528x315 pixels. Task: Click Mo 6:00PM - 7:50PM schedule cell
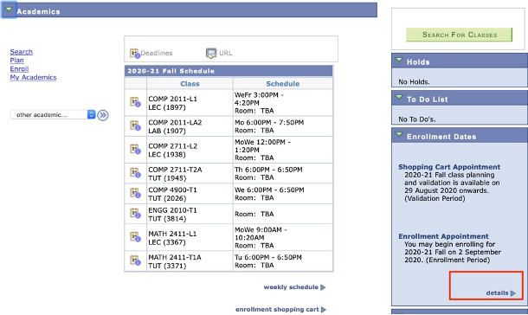(x=283, y=126)
